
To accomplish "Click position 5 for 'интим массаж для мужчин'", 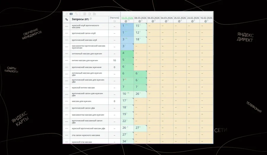I will 123,60.
